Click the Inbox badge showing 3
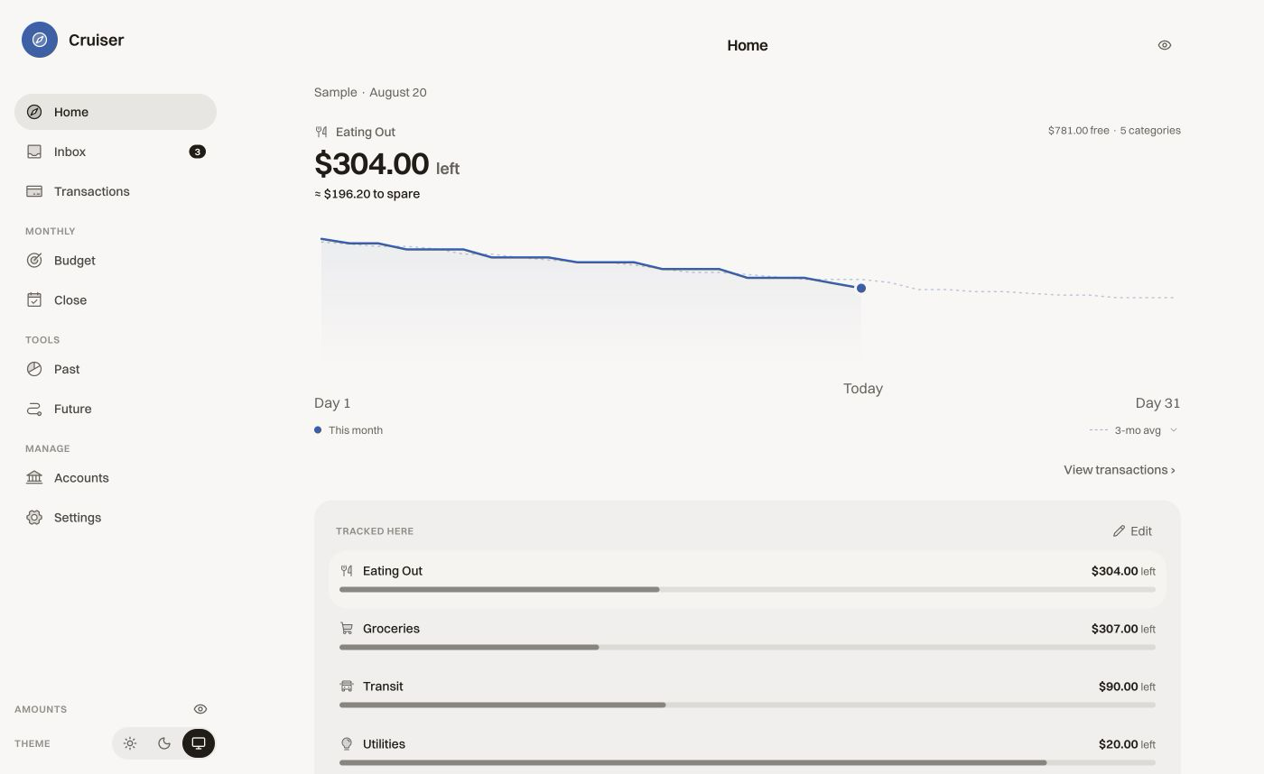This screenshot has height=774, width=1264. coord(197,152)
